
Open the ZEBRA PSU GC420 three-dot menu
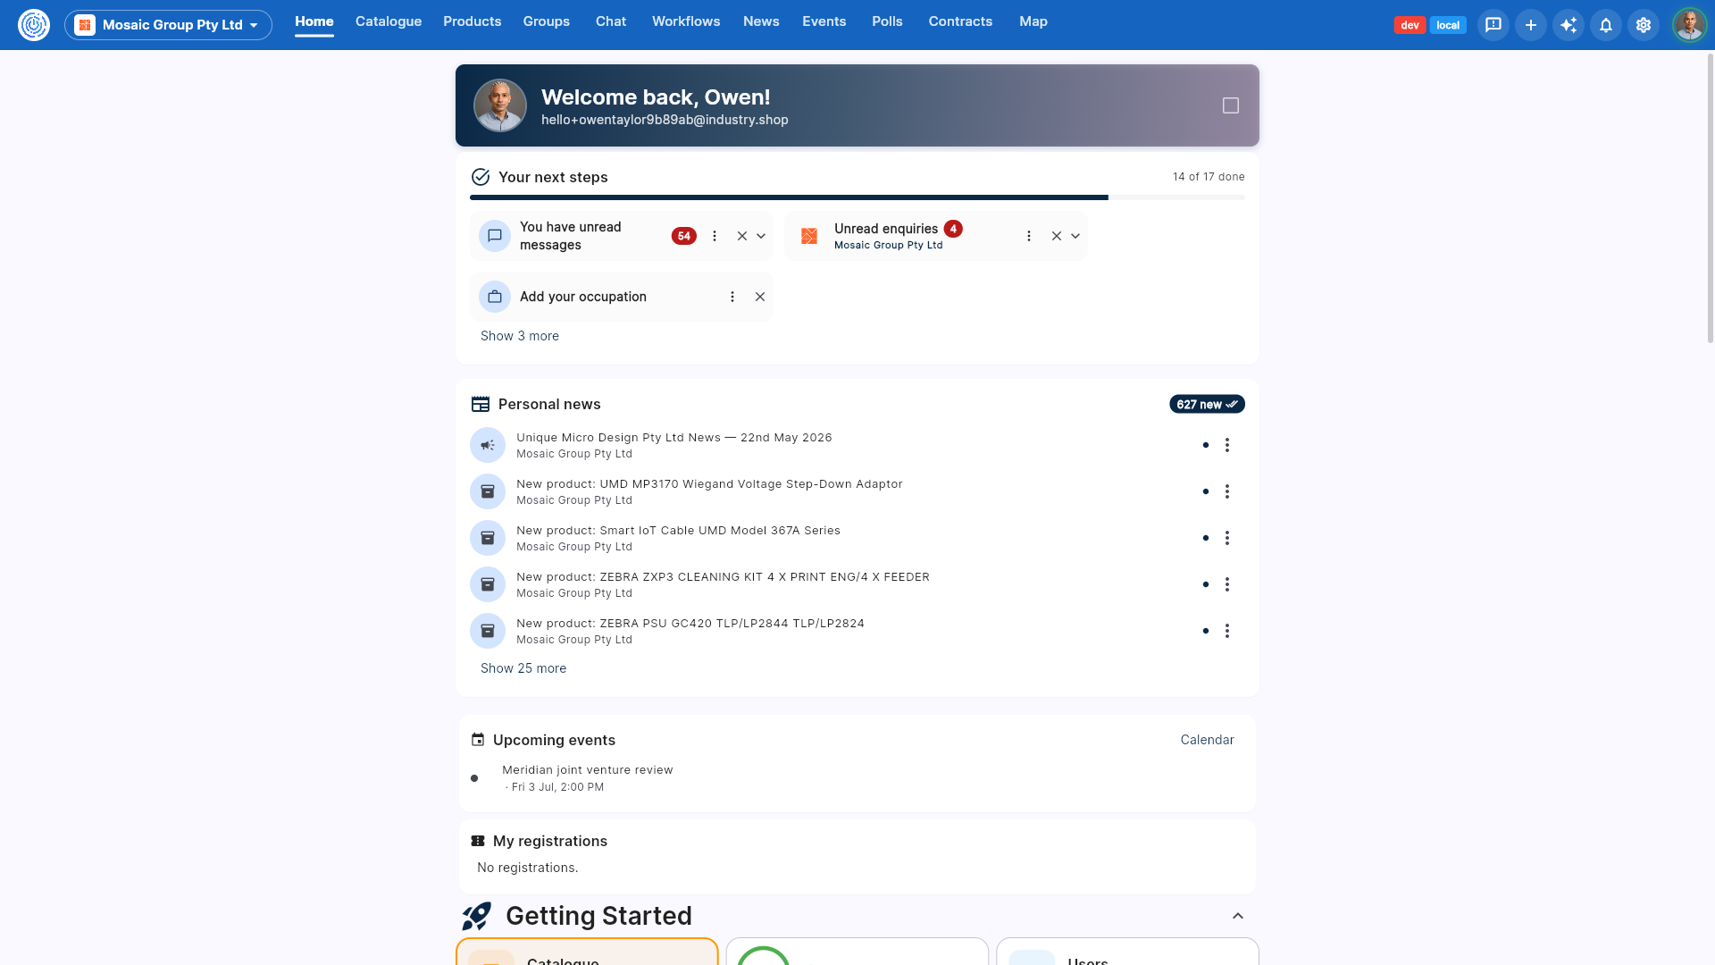tap(1227, 631)
